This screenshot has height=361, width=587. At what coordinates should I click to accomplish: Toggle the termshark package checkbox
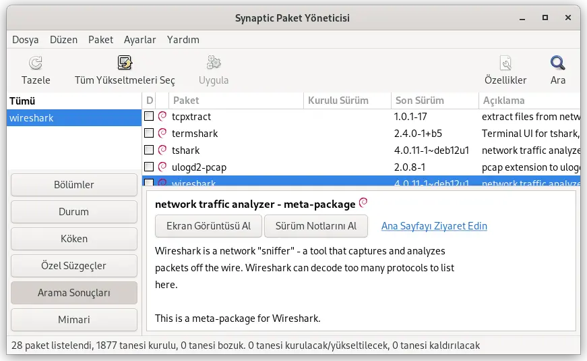[149, 133]
